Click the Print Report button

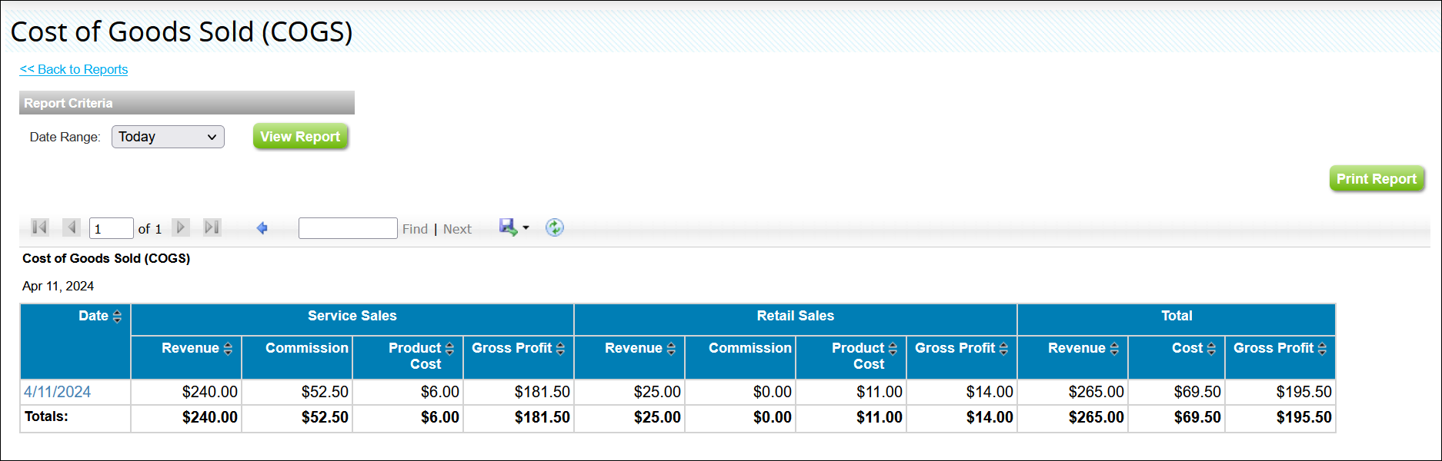tap(1376, 179)
